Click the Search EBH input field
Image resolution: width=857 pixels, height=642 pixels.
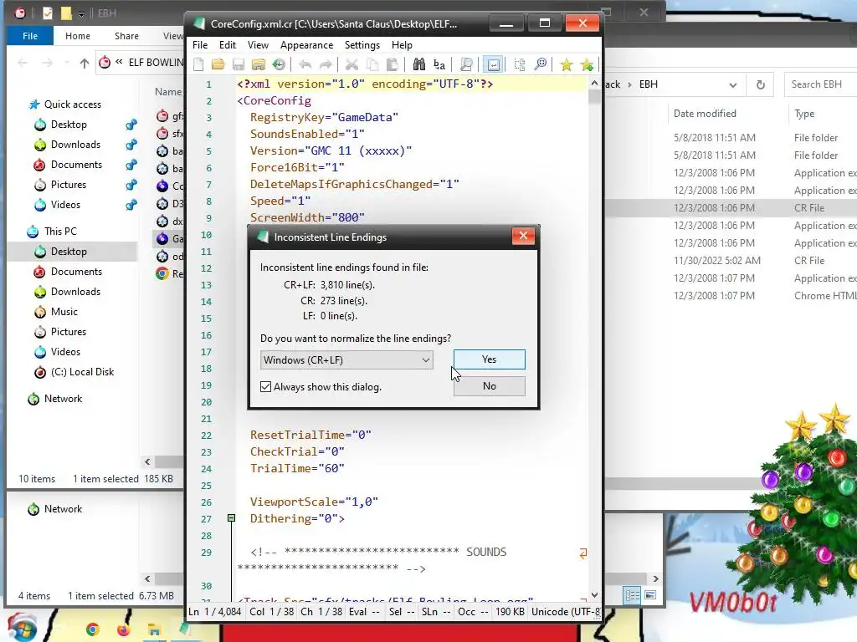[x=821, y=84]
